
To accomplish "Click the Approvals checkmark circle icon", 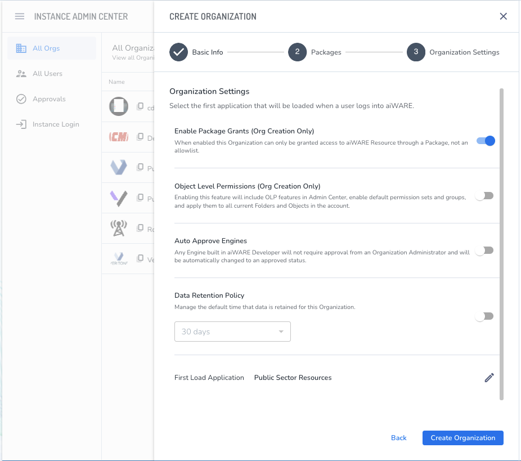I will (21, 99).
